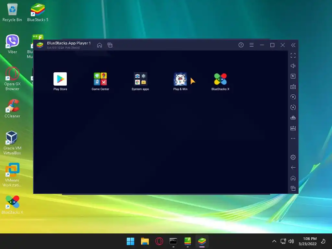Toggle the cursor lock sidebar icon
The height and width of the screenshot is (249, 332).
(x=293, y=76)
